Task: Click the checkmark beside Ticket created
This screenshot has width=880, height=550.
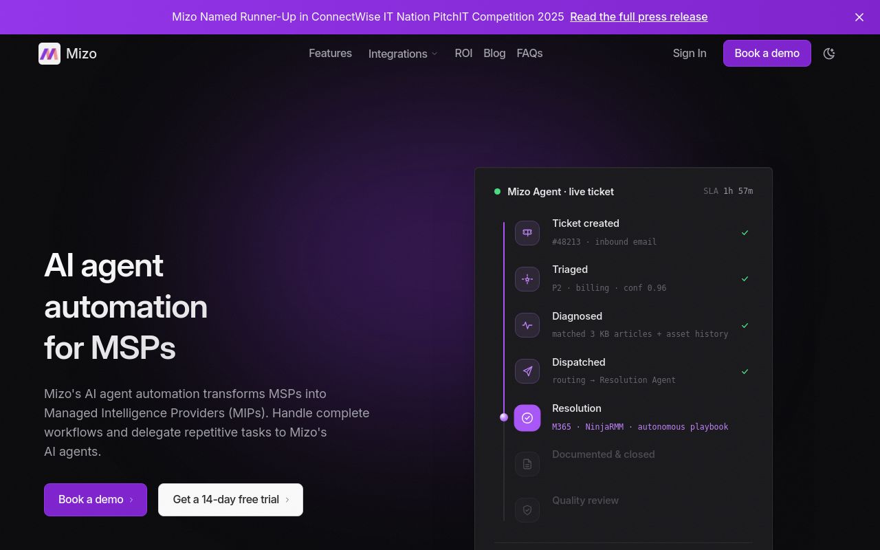Action: click(x=745, y=233)
